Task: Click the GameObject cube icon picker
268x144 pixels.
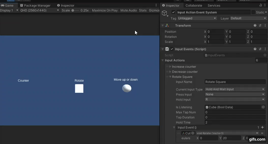Action: [165, 13]
